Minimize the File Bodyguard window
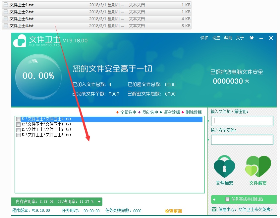Viewport: 280px width, 218px height. point(261,38)
